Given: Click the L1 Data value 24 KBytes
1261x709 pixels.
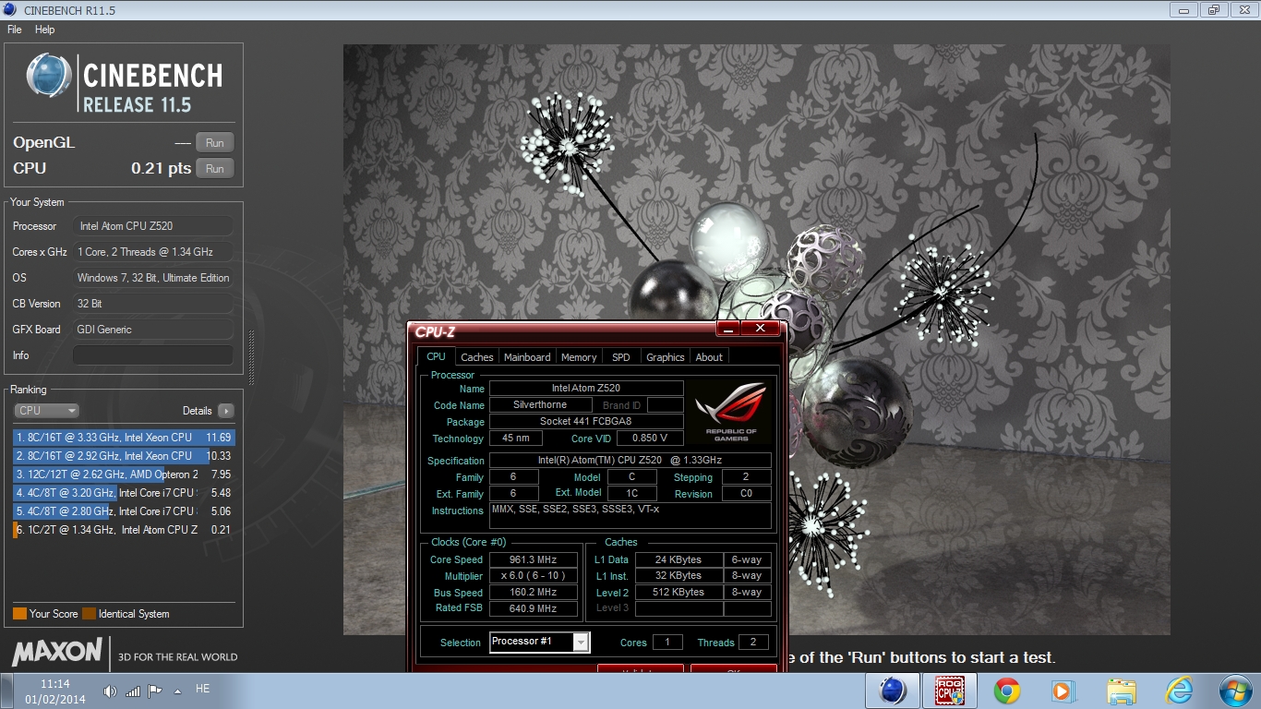Looking at the screenshot, I should click(679, 559).
